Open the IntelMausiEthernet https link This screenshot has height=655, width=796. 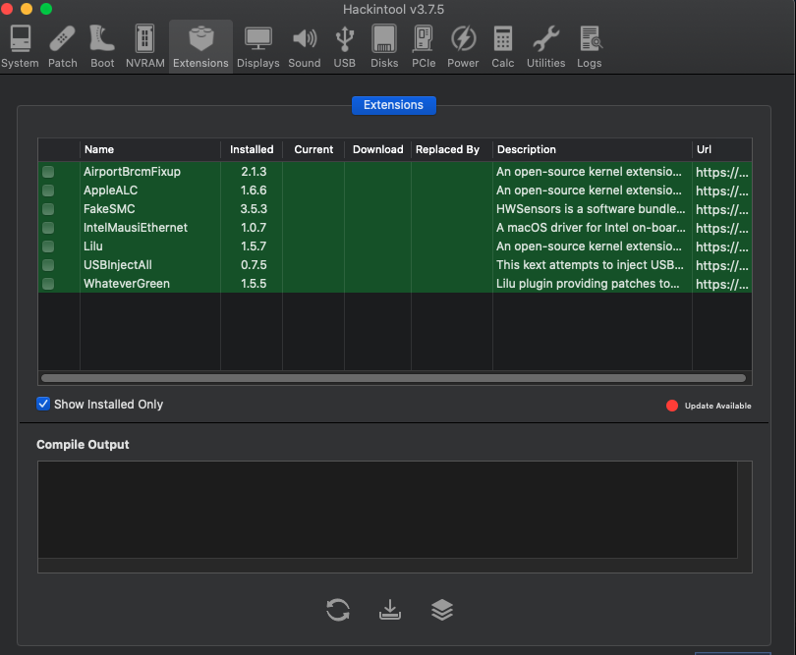(x=722, y=228)
